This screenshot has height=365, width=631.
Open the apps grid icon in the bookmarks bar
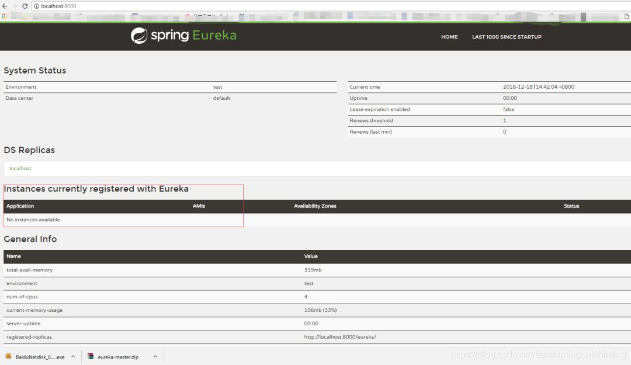point(4,16)
